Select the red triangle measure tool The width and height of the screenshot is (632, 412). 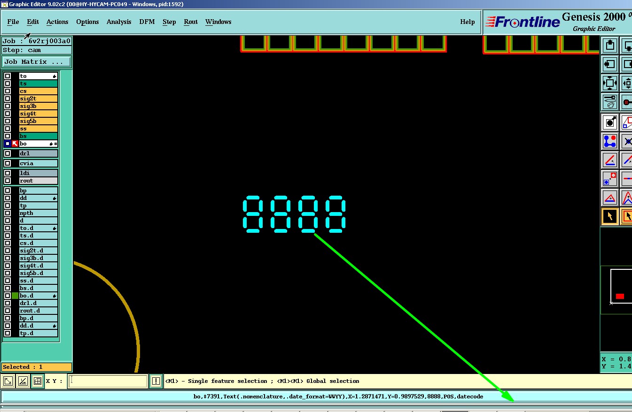coord(610,198)
